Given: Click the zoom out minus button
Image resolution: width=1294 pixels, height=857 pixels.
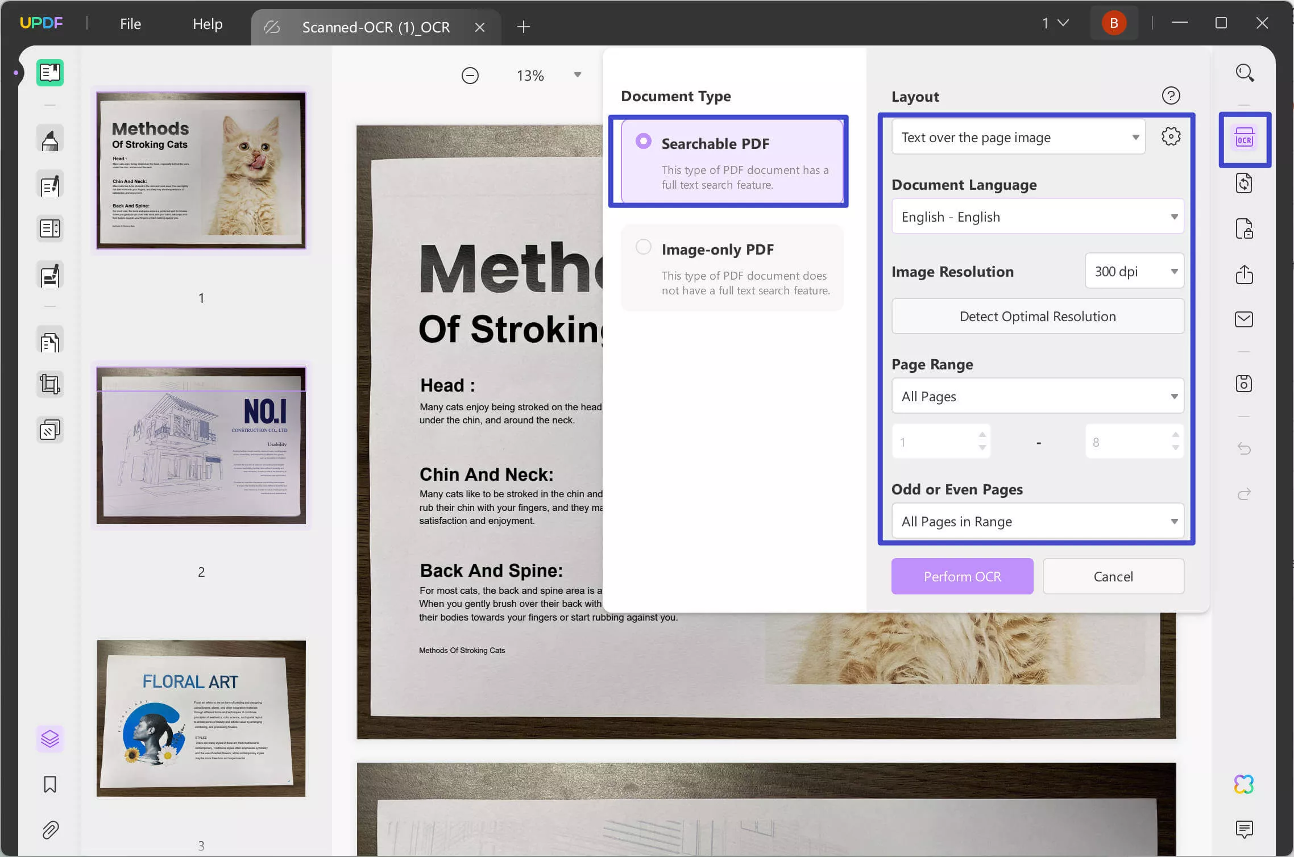Looking at the screenshot, I should [470, 76].
